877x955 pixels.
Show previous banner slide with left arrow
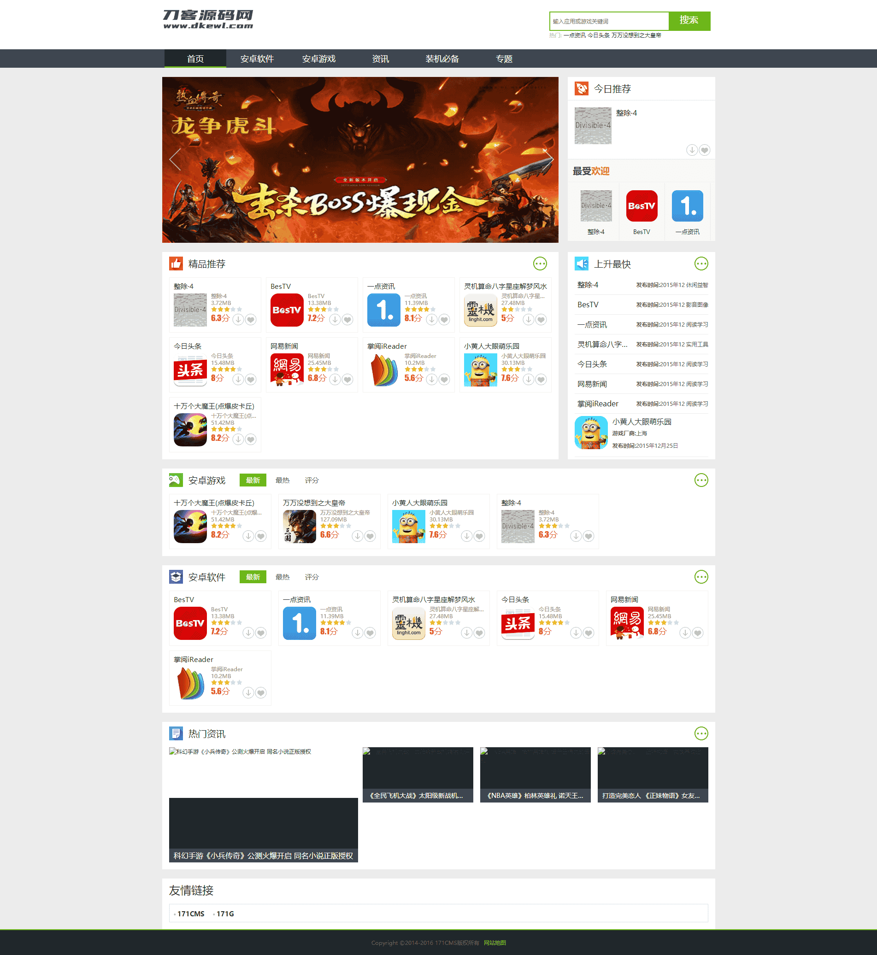click(175, 159)
